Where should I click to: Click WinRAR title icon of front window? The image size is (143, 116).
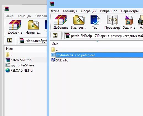tap(52, 4)
